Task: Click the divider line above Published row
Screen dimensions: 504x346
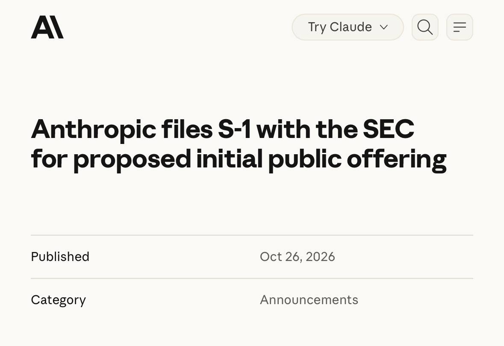Action: click(252, 235)
